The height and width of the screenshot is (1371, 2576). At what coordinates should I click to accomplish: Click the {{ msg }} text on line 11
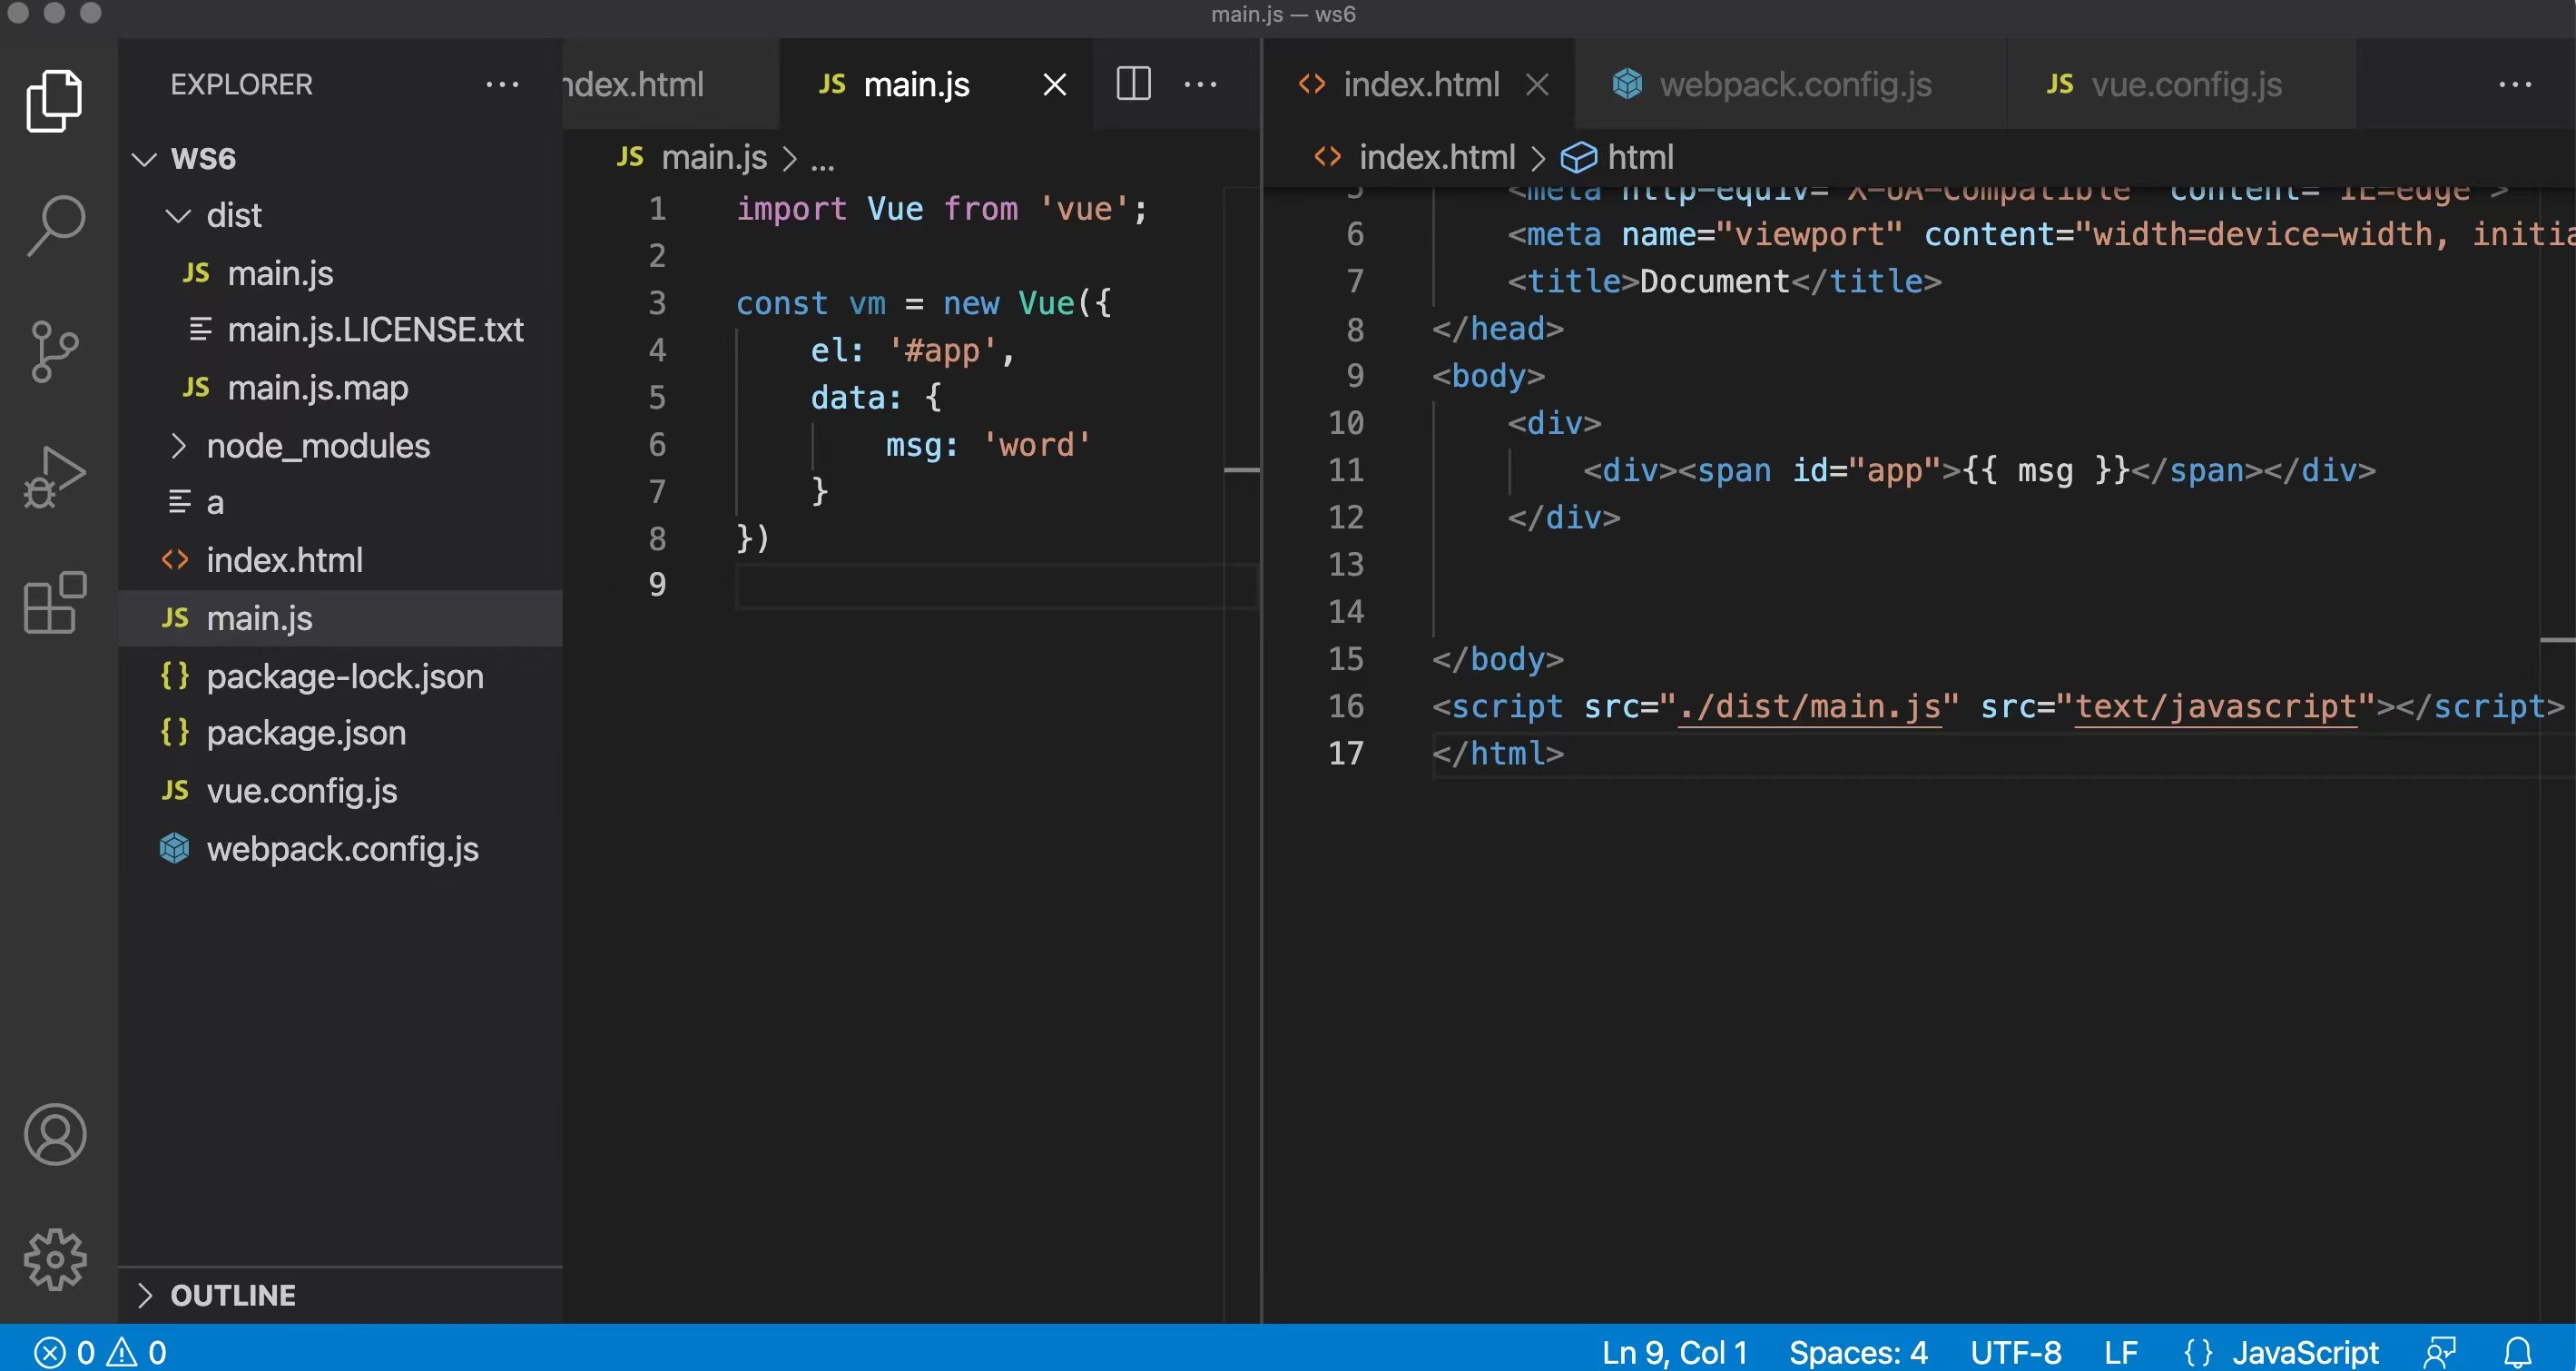pos(2046,470)
